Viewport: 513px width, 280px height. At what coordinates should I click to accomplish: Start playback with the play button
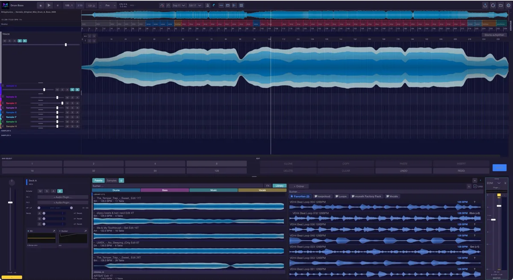(x=49, y=5)
